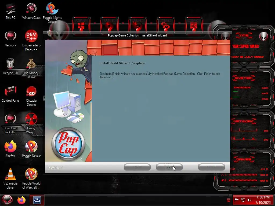Click the Popcap Game Collection title bar
This screenshot has height=206, width=275.
[x=137, y=35]
